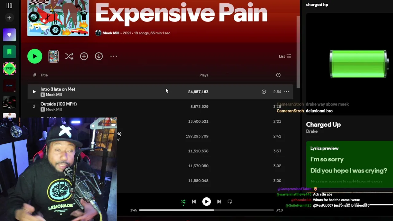Click the Plays column header
Viewport: 393px width, 221px height.
[x=204, y=75]
